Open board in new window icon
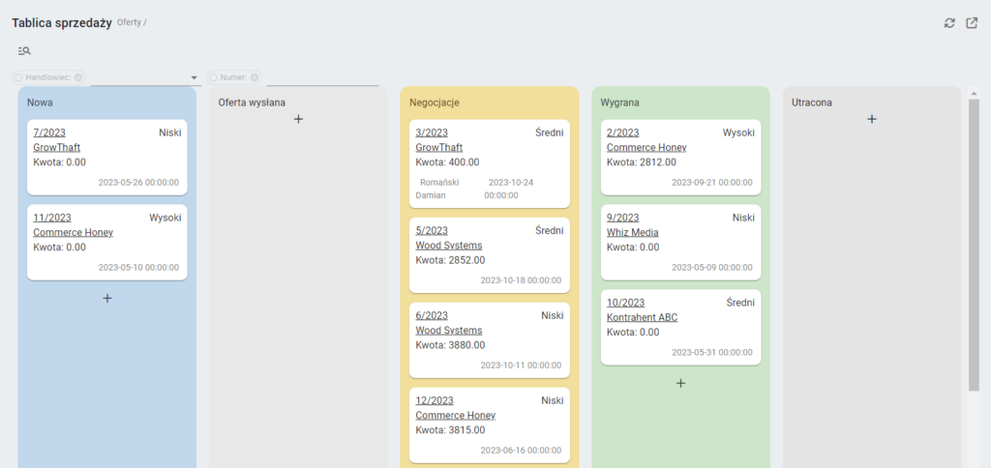 click(x=972, y=23)
